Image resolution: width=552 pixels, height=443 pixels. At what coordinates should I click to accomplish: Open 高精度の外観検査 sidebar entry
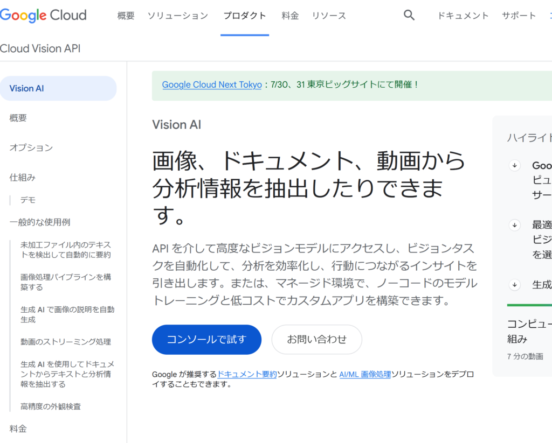coord(51,406)
